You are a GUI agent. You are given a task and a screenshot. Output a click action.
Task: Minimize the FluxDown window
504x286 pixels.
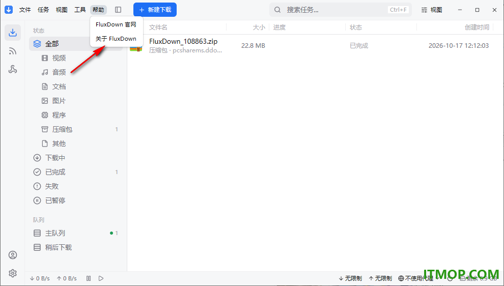460,10
